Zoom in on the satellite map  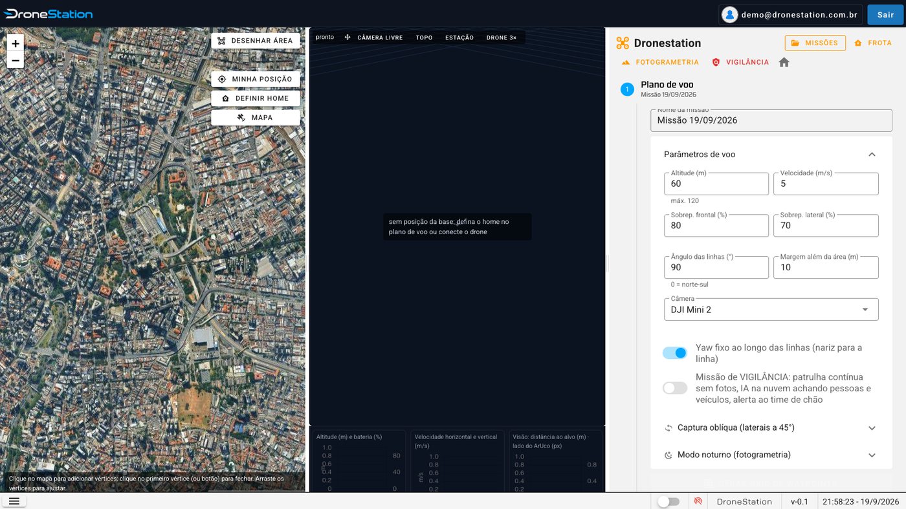(x=16, y=43)
